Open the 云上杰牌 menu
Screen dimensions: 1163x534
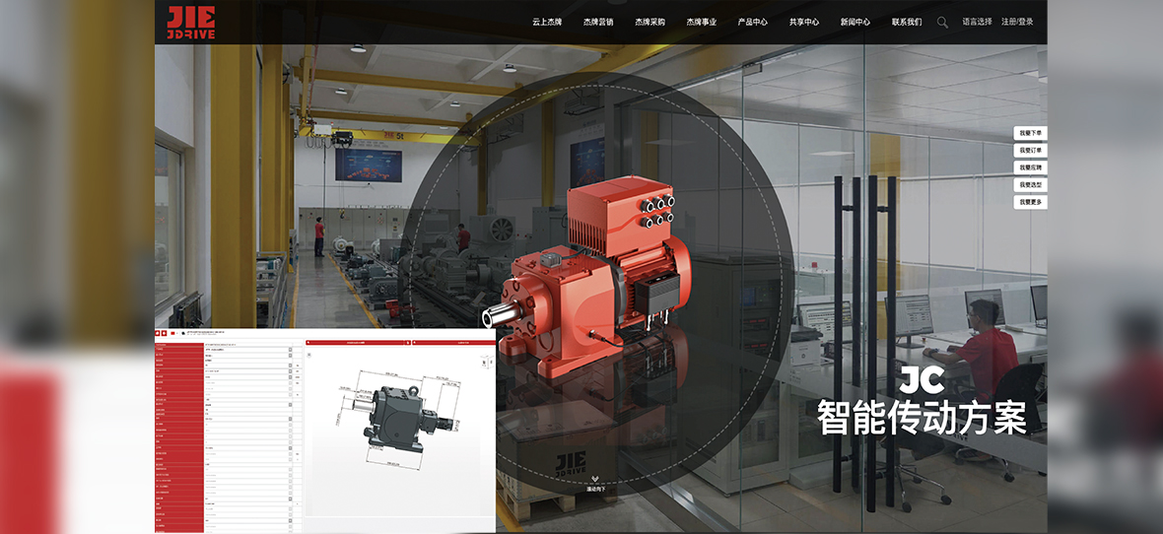click(546, 22)
